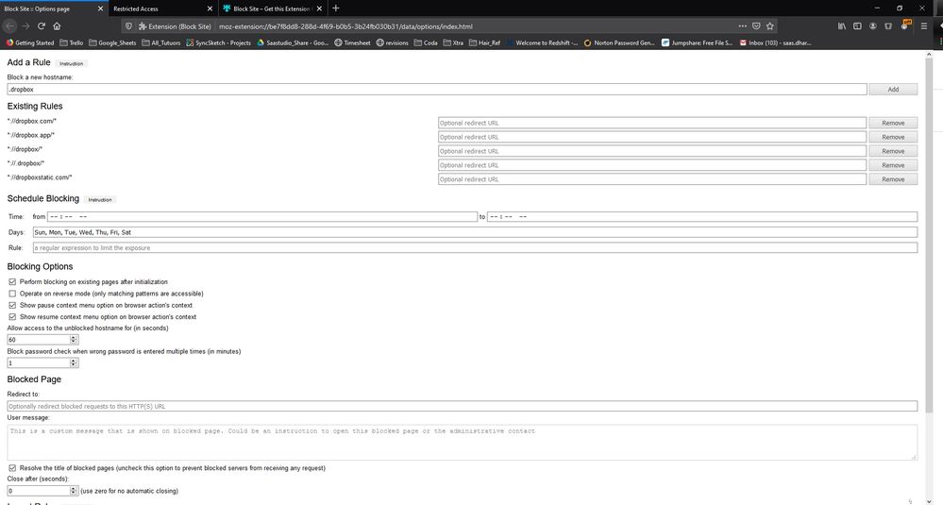The height and width of the screenshot is (505, 943).
Task: Open Saastudio_Share Google Drive bookmark
Action: (x=293, y=42)
